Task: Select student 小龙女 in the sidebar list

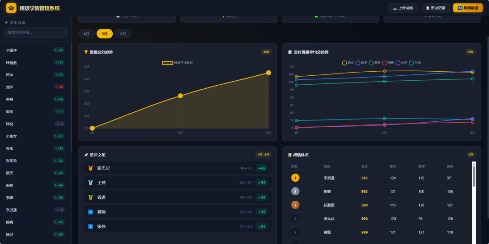Action: point(35,136)
